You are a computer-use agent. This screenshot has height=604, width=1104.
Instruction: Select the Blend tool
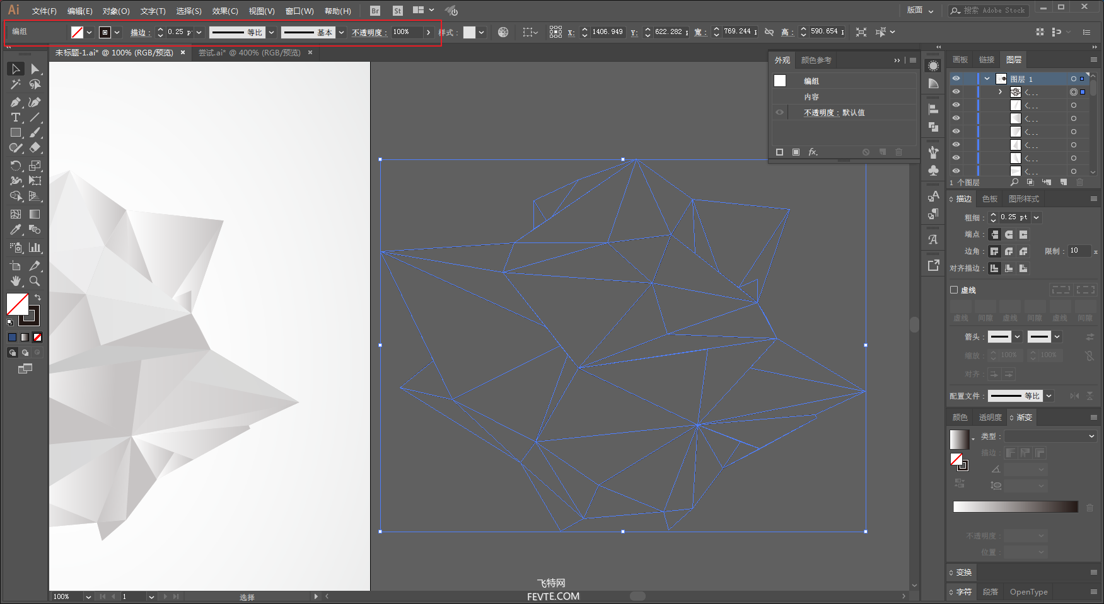(35, 230)
